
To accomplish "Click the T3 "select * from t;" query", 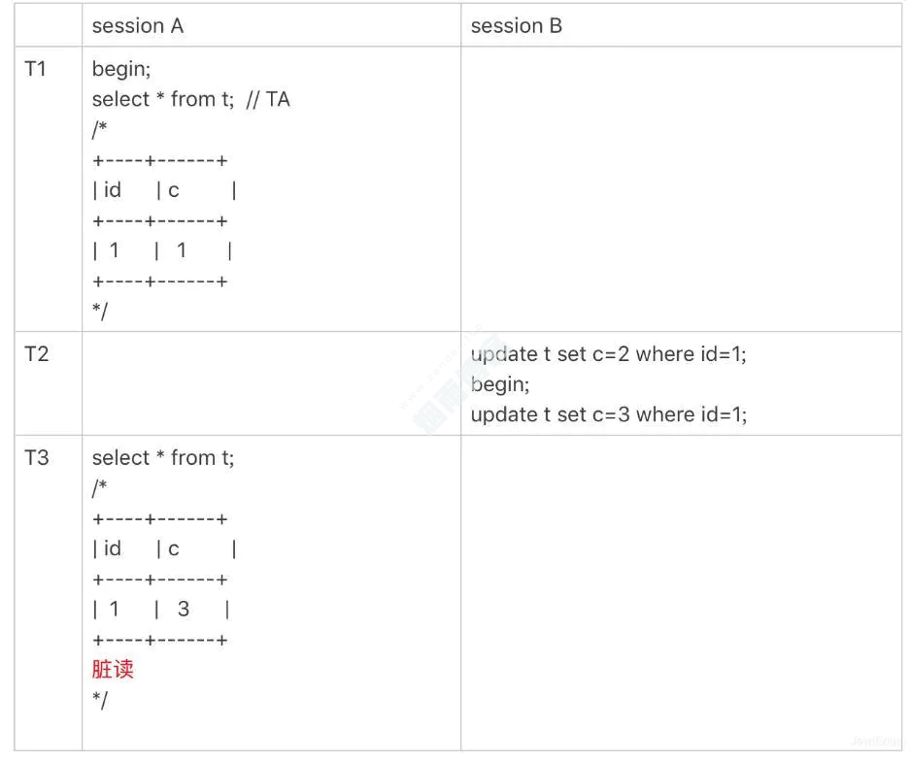I will click(163, 458).
